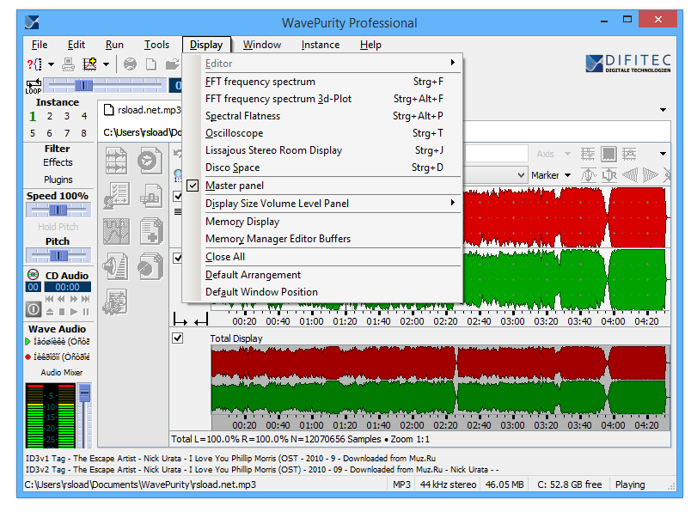Toggle the Master panel checkmark item

pyautogui.click(x=235, y=186)
